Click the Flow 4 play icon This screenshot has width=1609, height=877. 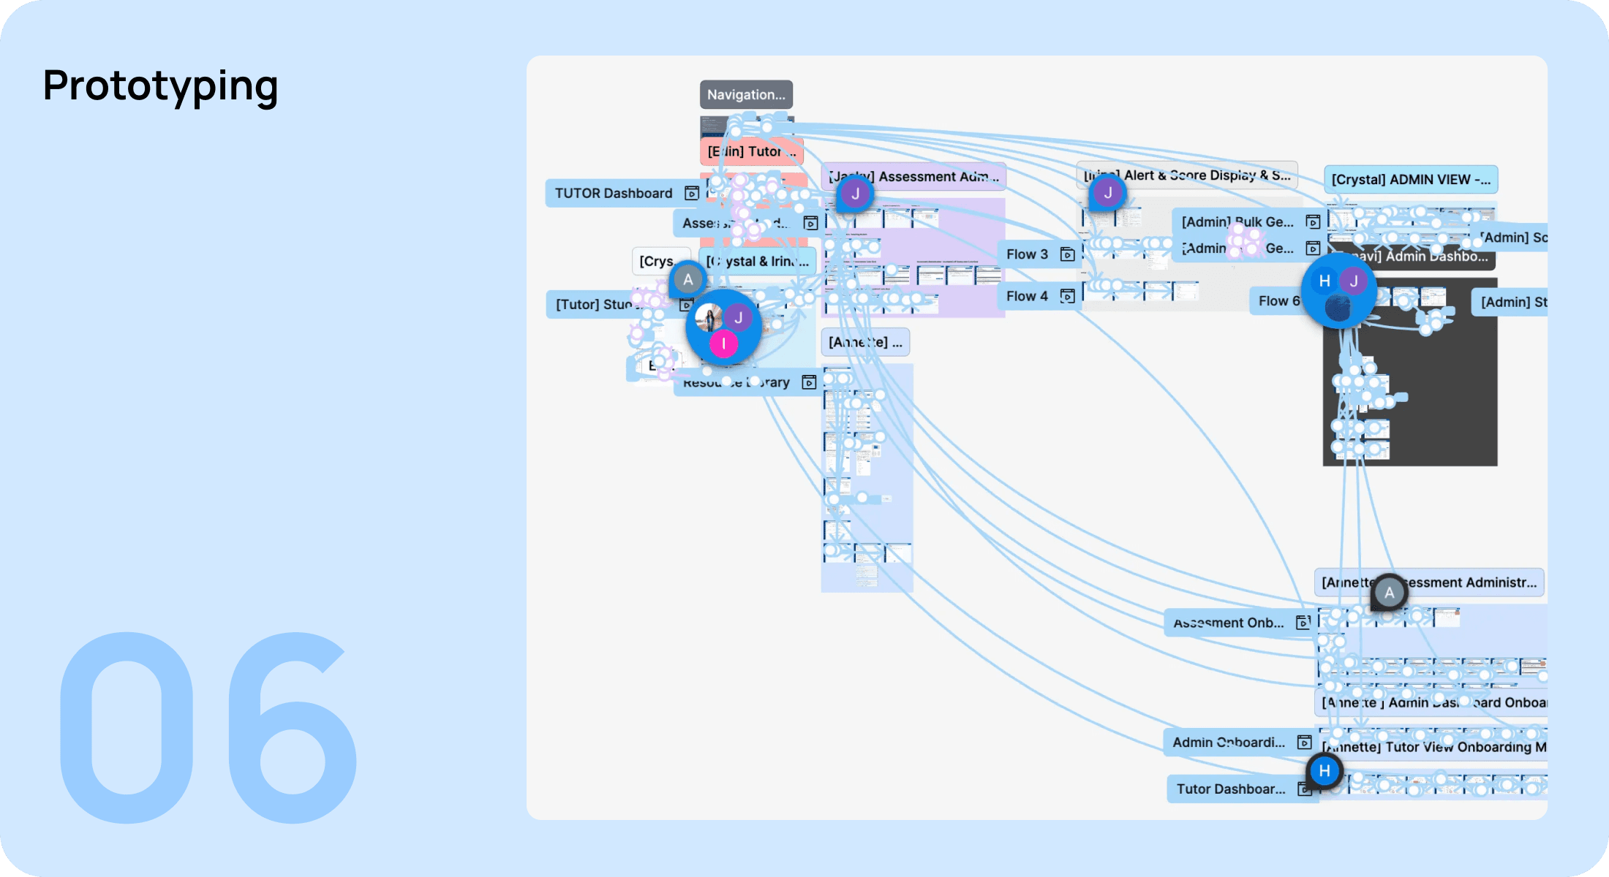pyautogui.click(x=1067, y=296)
